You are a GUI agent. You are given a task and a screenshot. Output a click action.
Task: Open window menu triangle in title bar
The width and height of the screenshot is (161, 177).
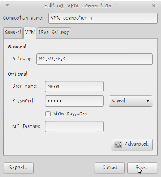pos(7,5)
